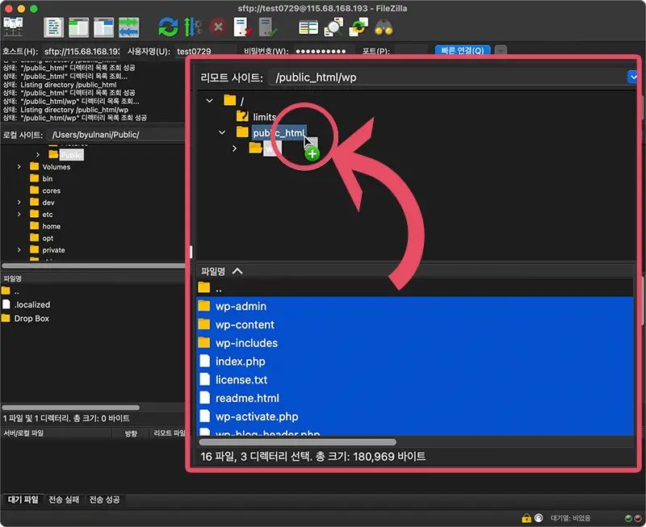Click the remote file list horizontal scrollbar
This screenshot has width=646, height=527.
297,442
